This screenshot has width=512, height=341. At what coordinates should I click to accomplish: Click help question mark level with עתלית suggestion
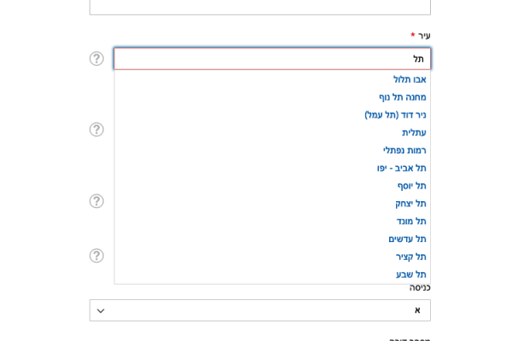[96, 130]
